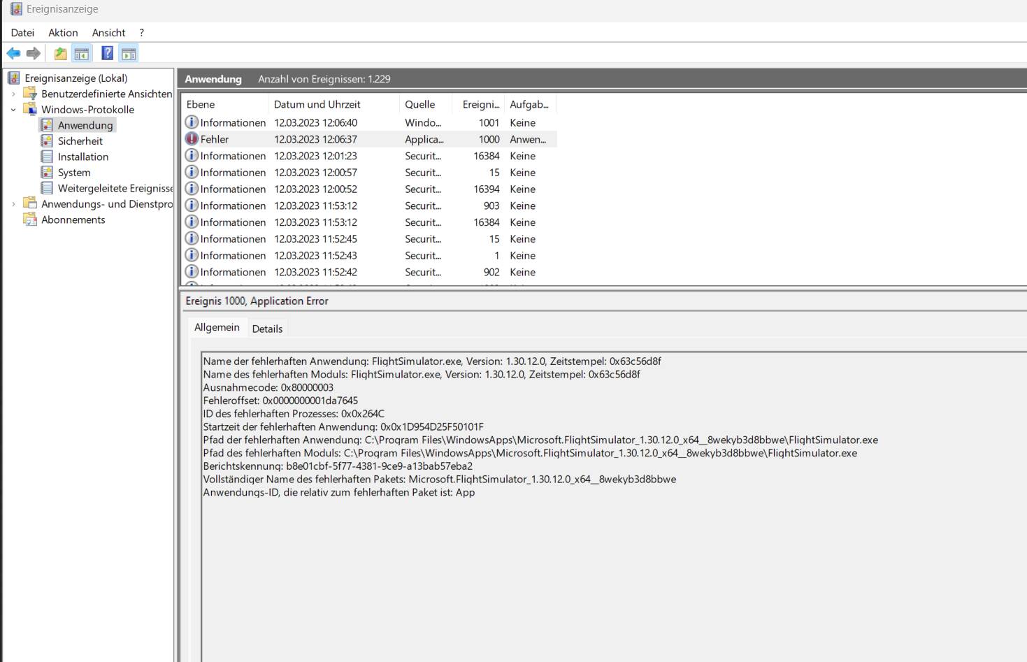Sort by the Ereignis-ID column header
The height and width of the screenshot is (662, 1027).
[478, 104]
